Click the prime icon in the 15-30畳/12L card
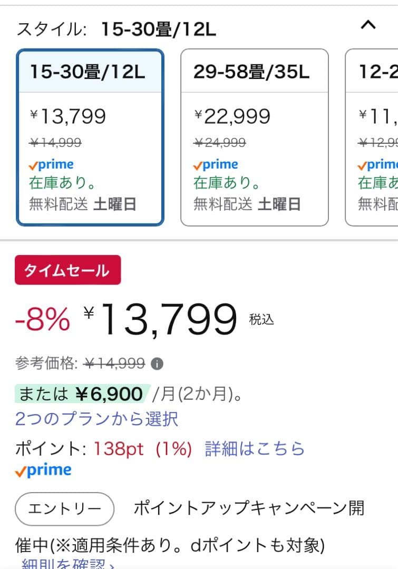Screen dimensions: 398x569 click(x=53, y=164)
